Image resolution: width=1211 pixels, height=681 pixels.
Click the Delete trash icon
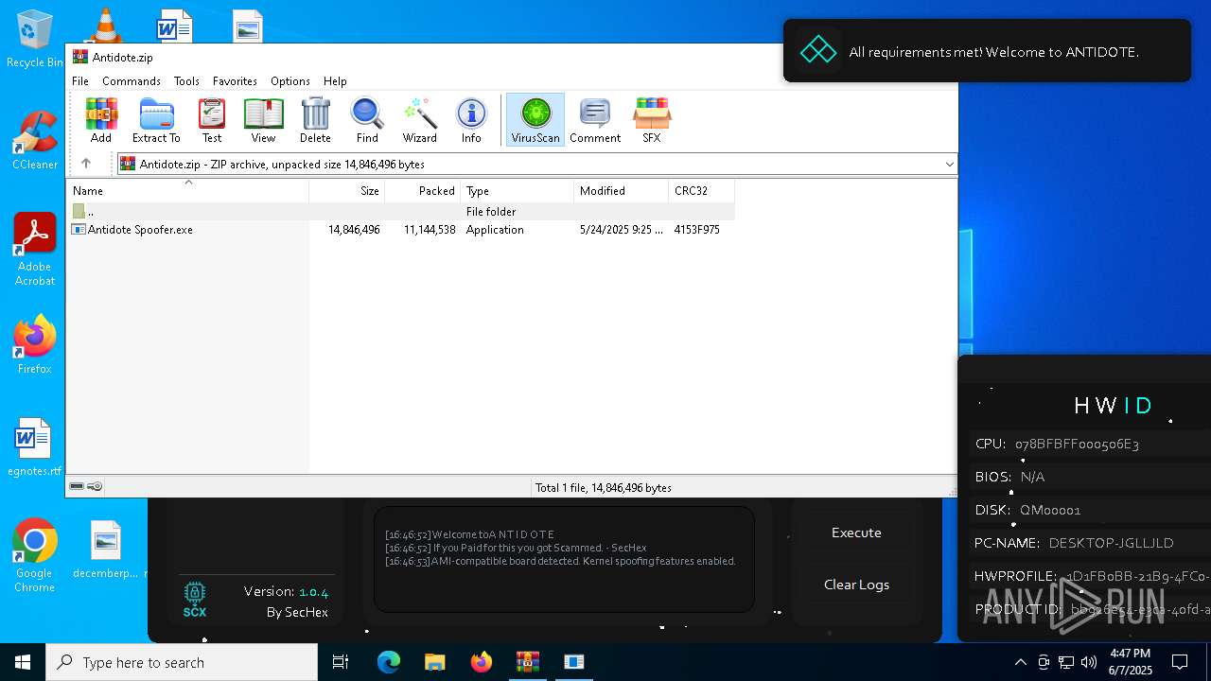[x=315, y=120]
